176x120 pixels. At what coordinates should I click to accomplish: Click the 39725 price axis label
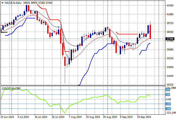click(170, 23)
